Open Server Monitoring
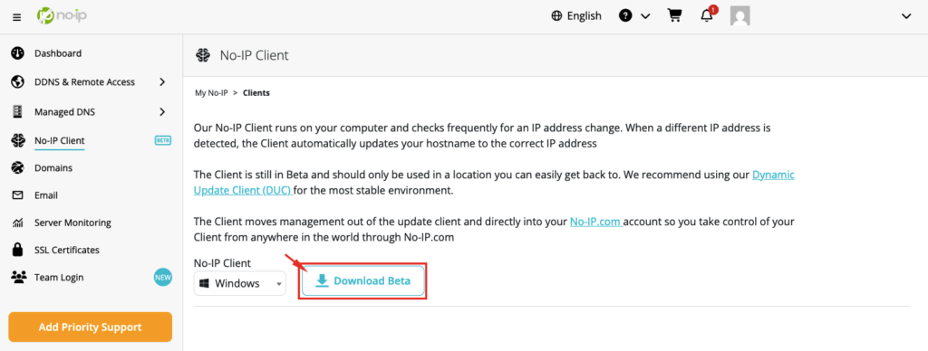This screenshot has height=351, width=928. pyautogui.click(x=72, y=223)
